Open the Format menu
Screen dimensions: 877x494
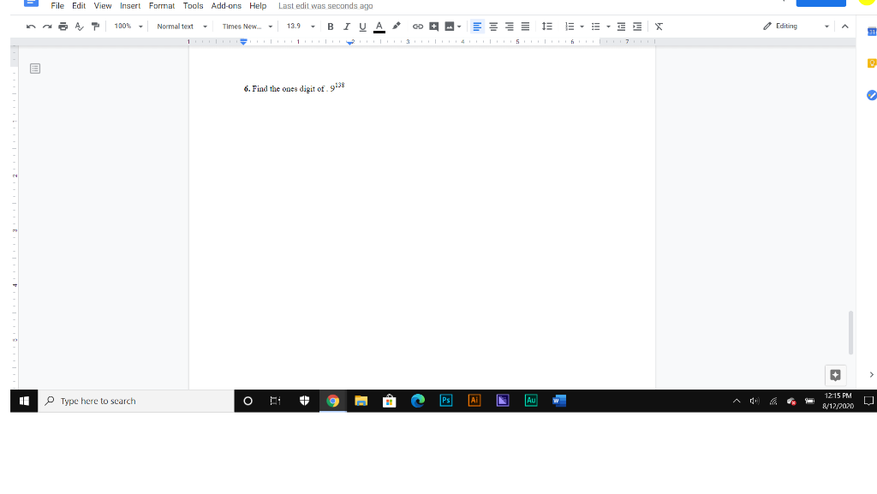pyautogui.click(x=161, y=6)
